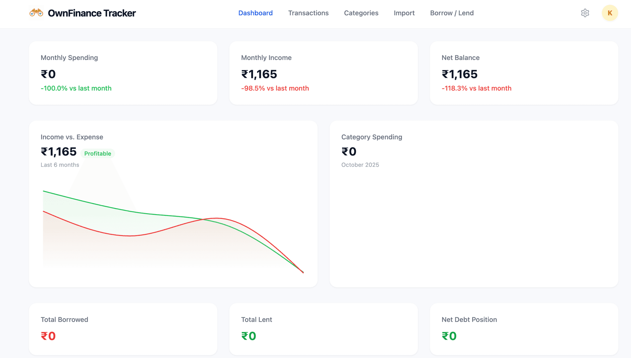This screenshot has width=631, height=358.
Task: Click the user avatar labeled K
Action: point(610,13)
